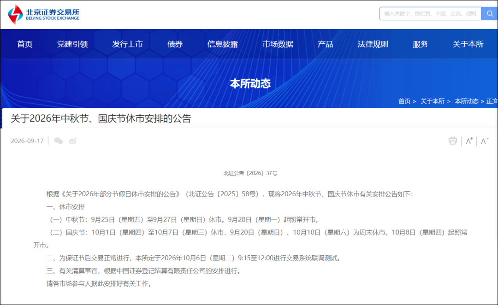The image size is (498, 305).
Task: Share the announcement via WeChat icon
Action: click(59, 141)
